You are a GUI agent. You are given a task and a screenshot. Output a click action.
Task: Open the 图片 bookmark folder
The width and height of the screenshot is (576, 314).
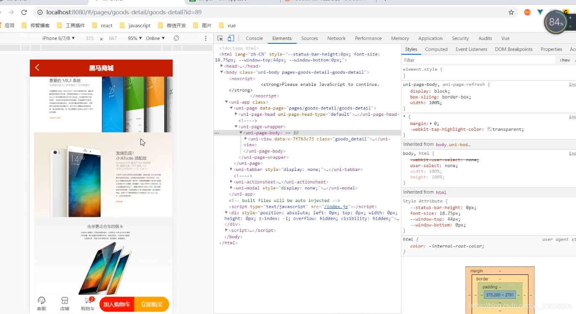click(202, 26)
